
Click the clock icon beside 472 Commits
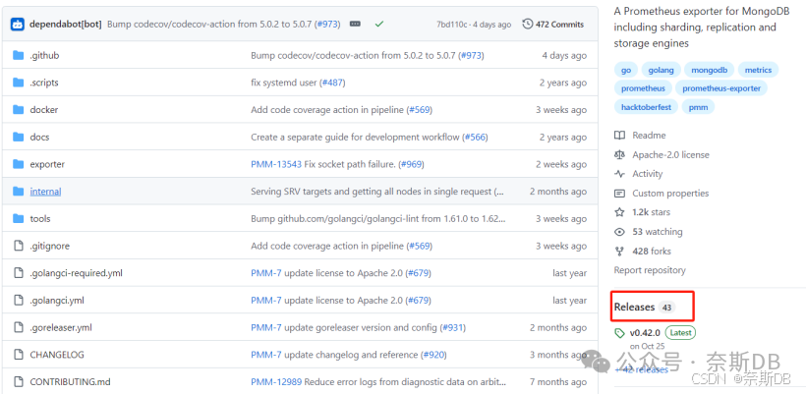[x=528, y=25]
